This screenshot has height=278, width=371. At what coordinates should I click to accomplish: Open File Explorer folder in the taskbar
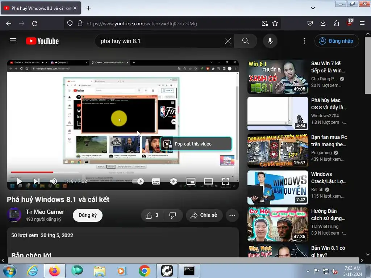[100, 271]
